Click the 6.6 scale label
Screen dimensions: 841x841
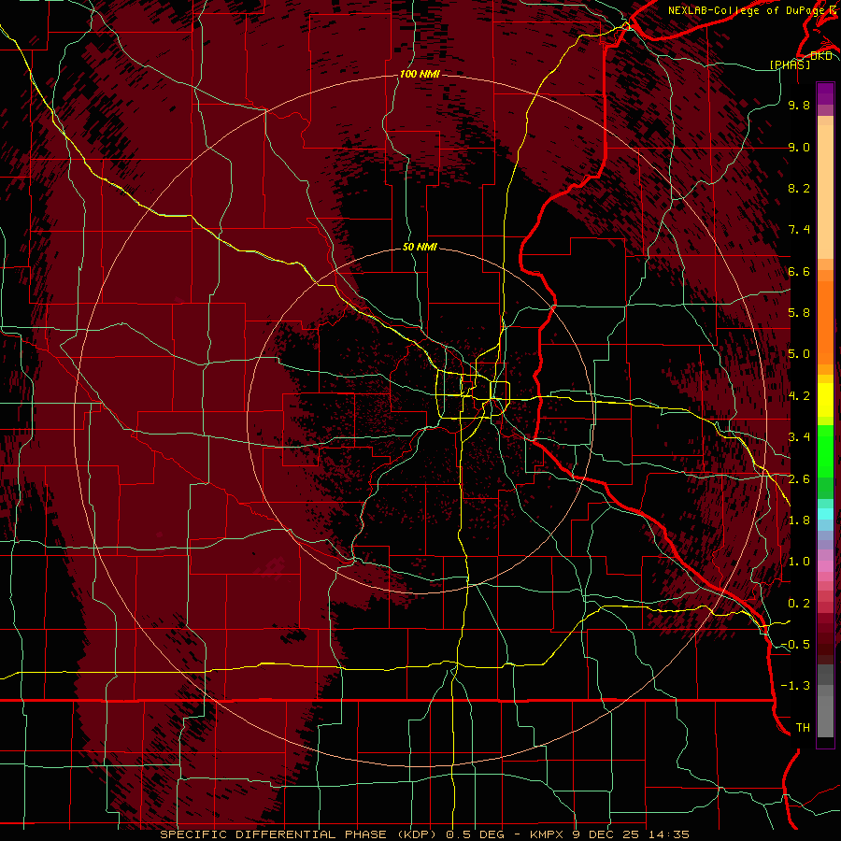[x=799, y=271]
